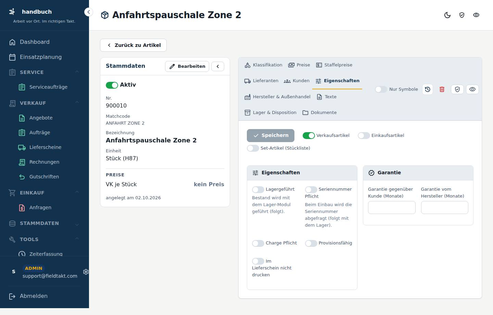Delete the article with the red trash icon
This screenshot has width=493, height=315.
[442, 89]
